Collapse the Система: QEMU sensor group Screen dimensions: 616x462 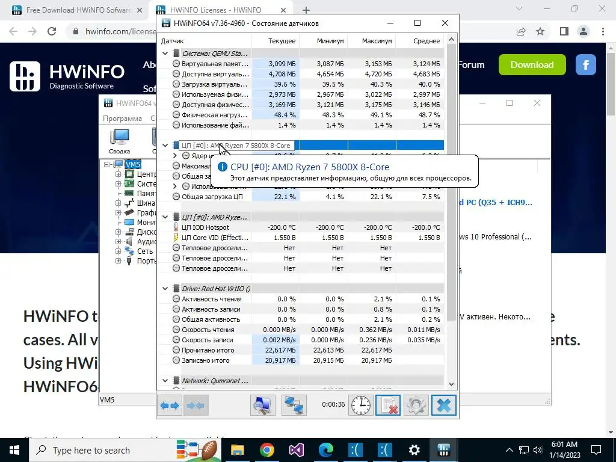(165, 54)
